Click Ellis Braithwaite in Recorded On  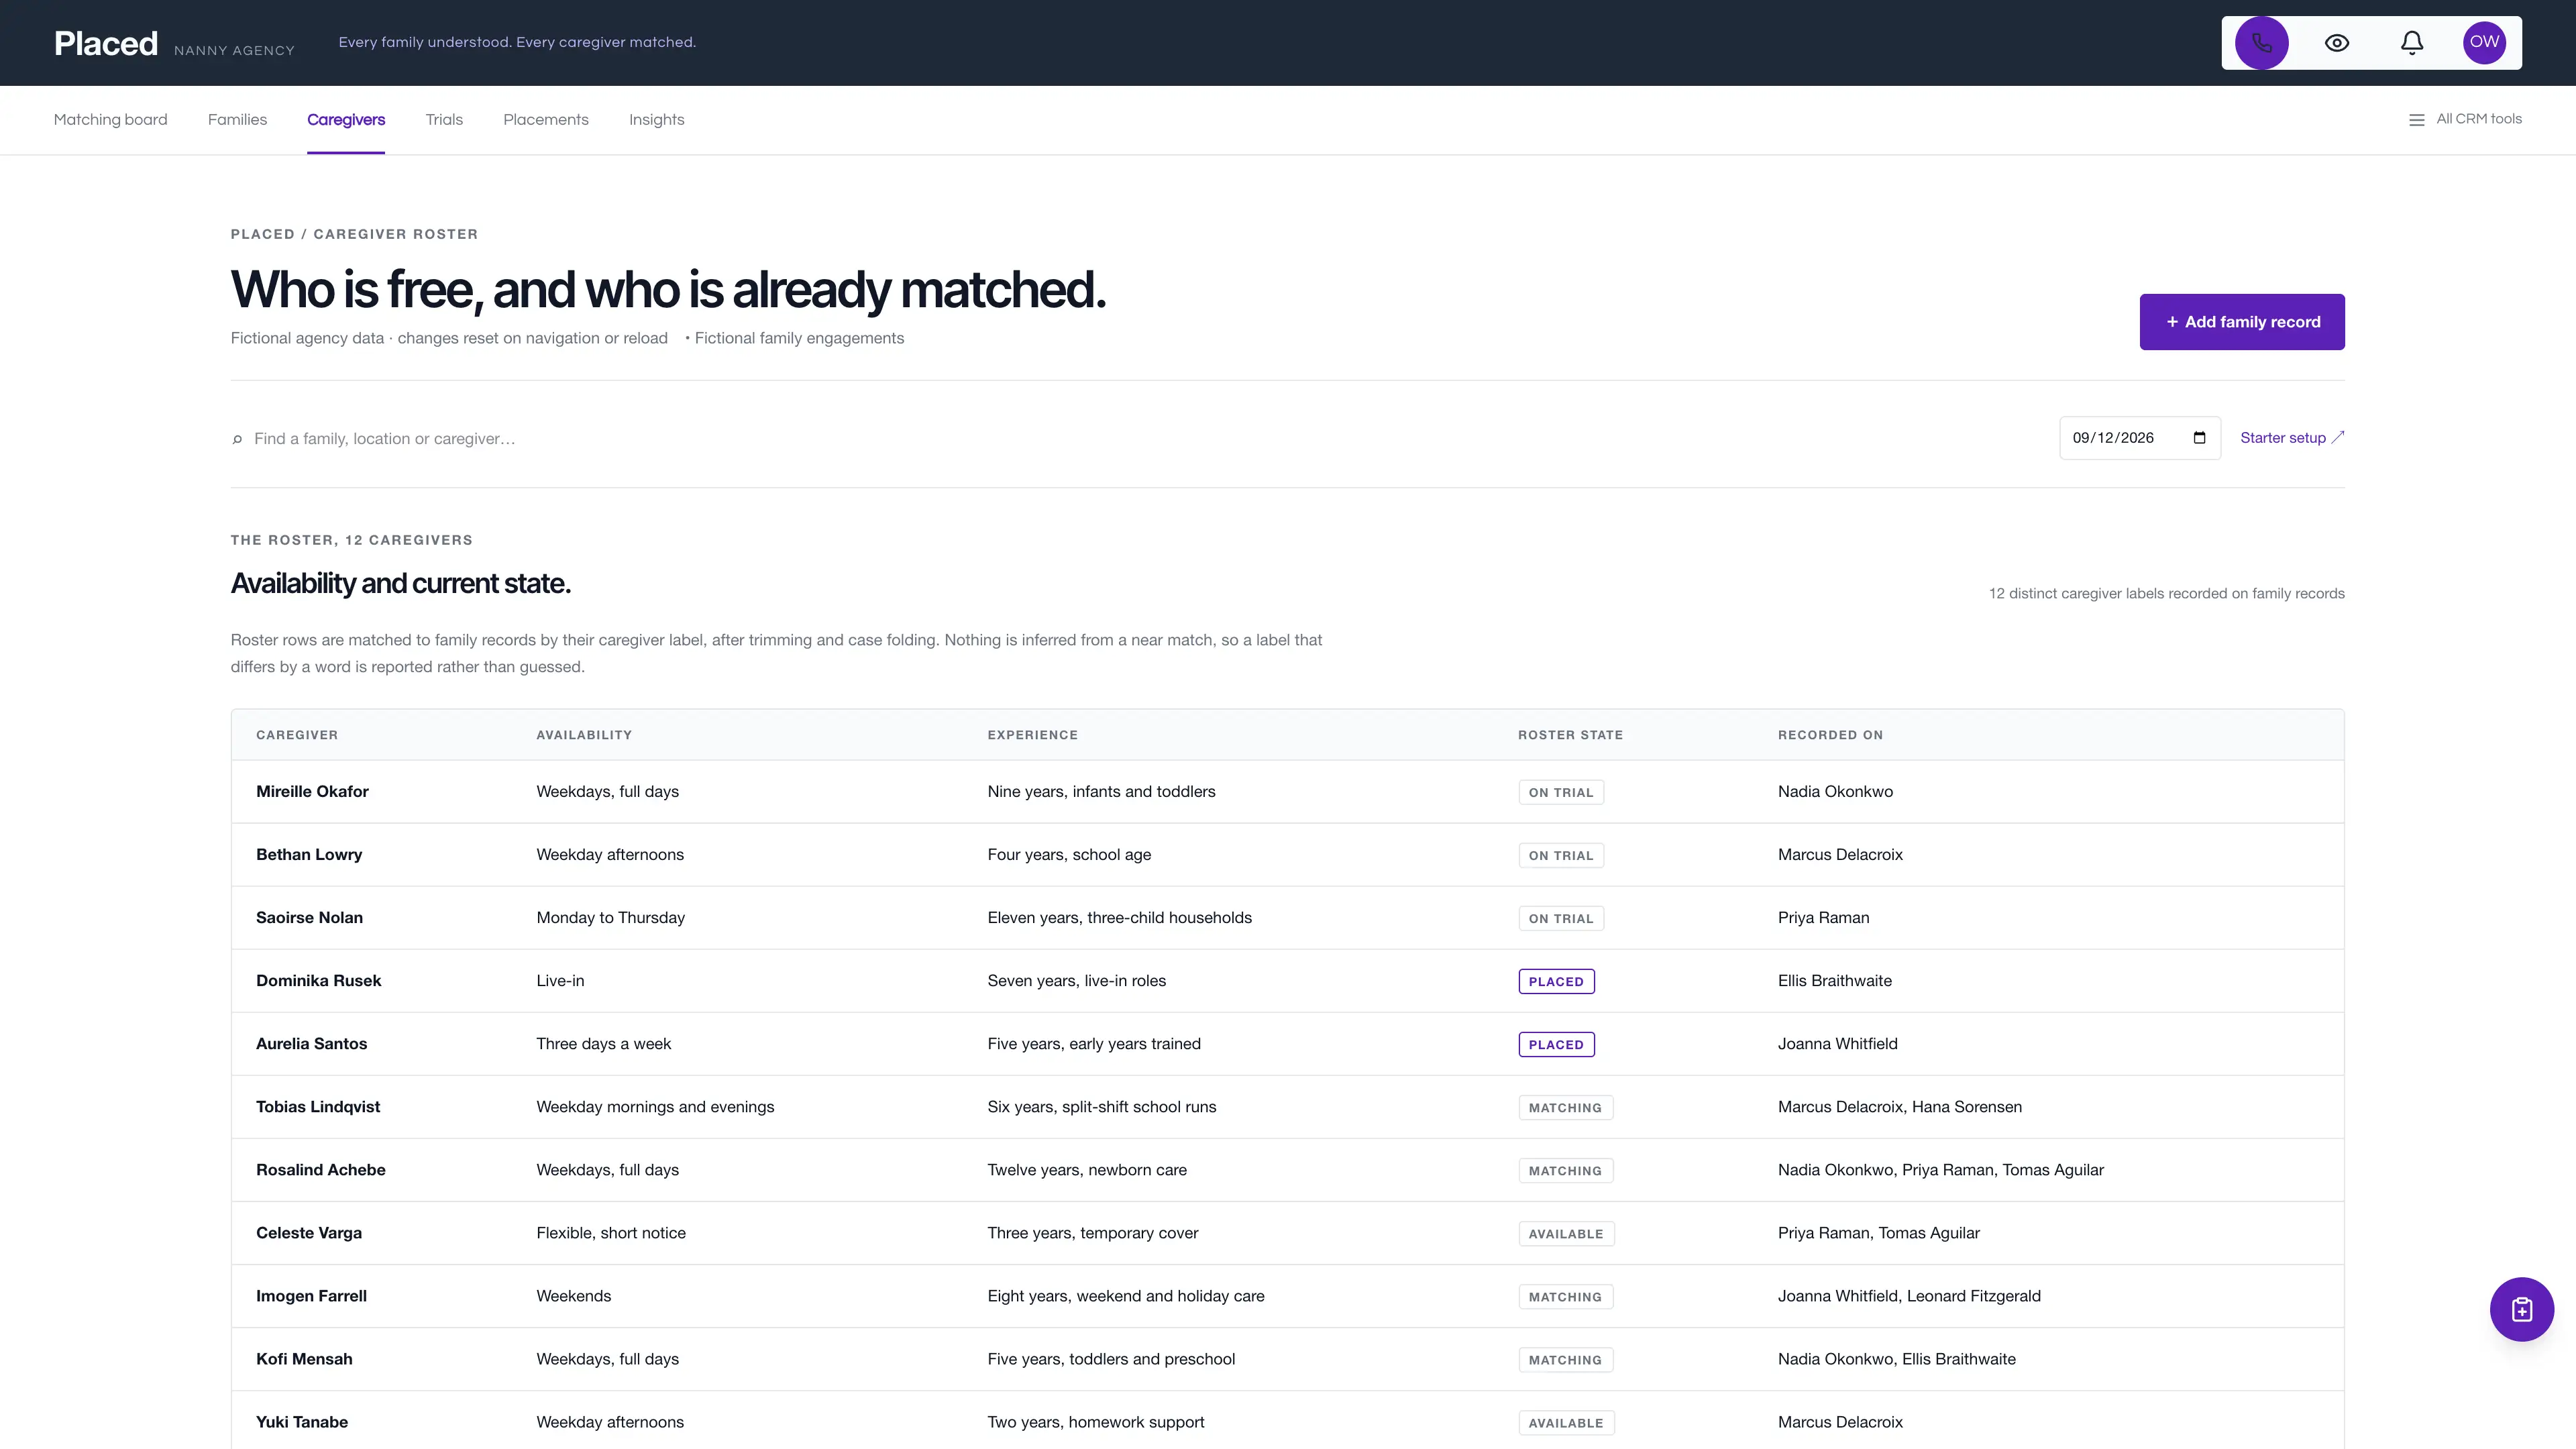point(1834,981)
